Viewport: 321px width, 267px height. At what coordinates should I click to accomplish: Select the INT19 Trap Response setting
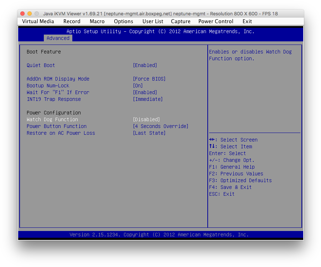54,99
